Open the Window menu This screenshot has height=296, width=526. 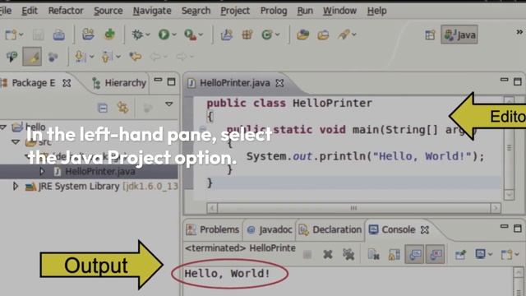[x=339, y=11]
